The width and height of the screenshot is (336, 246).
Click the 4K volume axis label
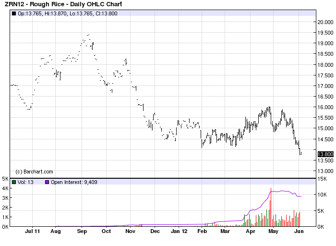point(5,188)
